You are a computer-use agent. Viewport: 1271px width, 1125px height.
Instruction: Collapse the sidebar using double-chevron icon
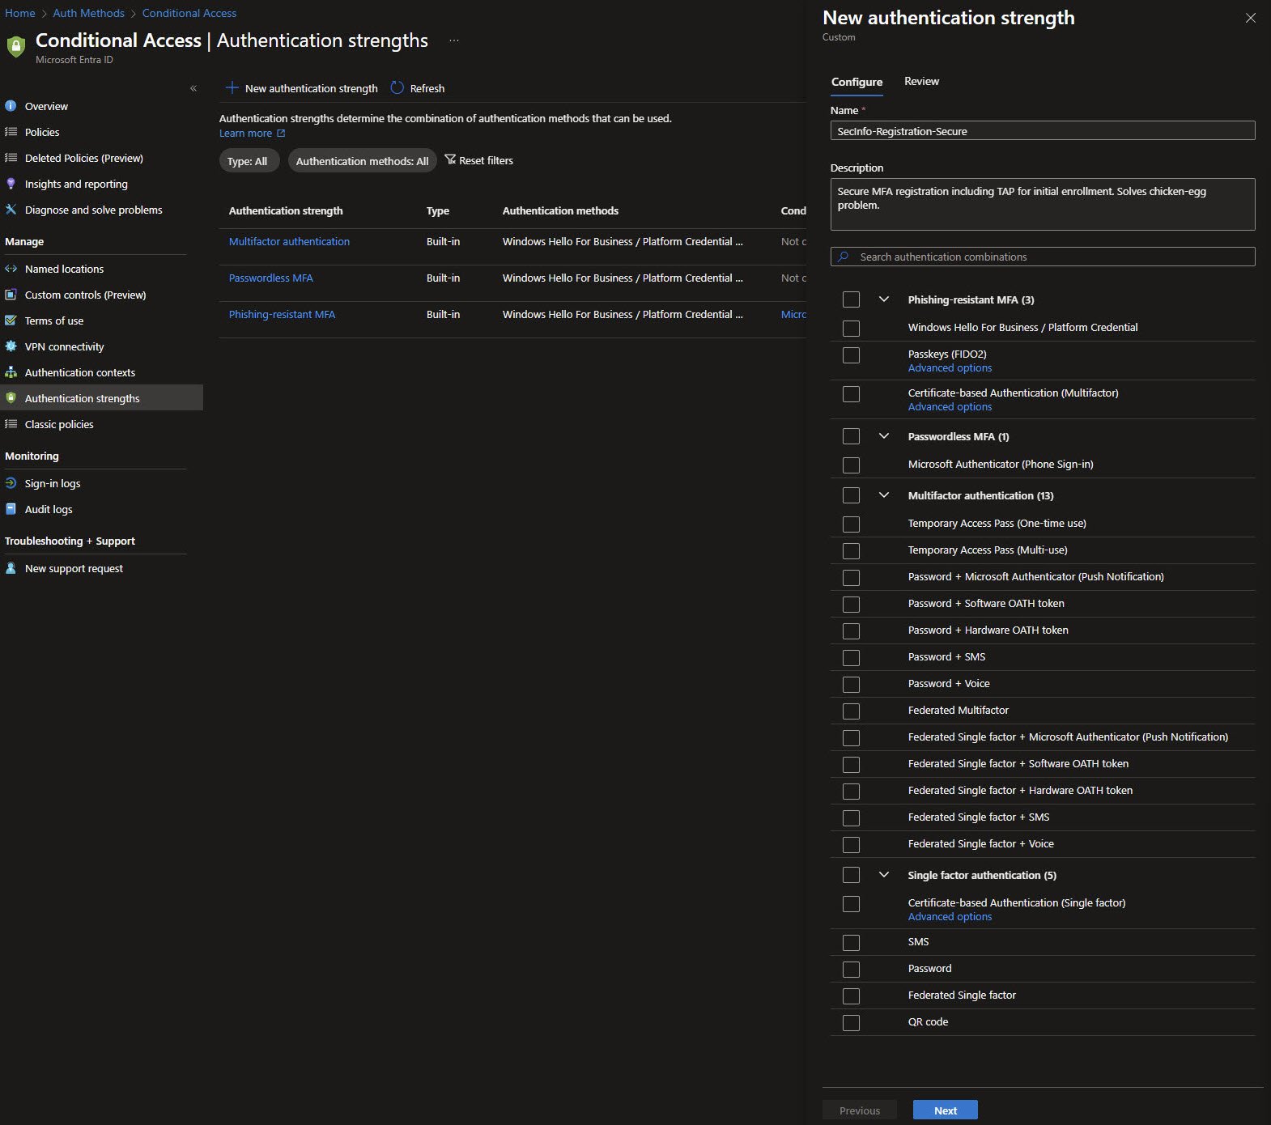[193, 88]
